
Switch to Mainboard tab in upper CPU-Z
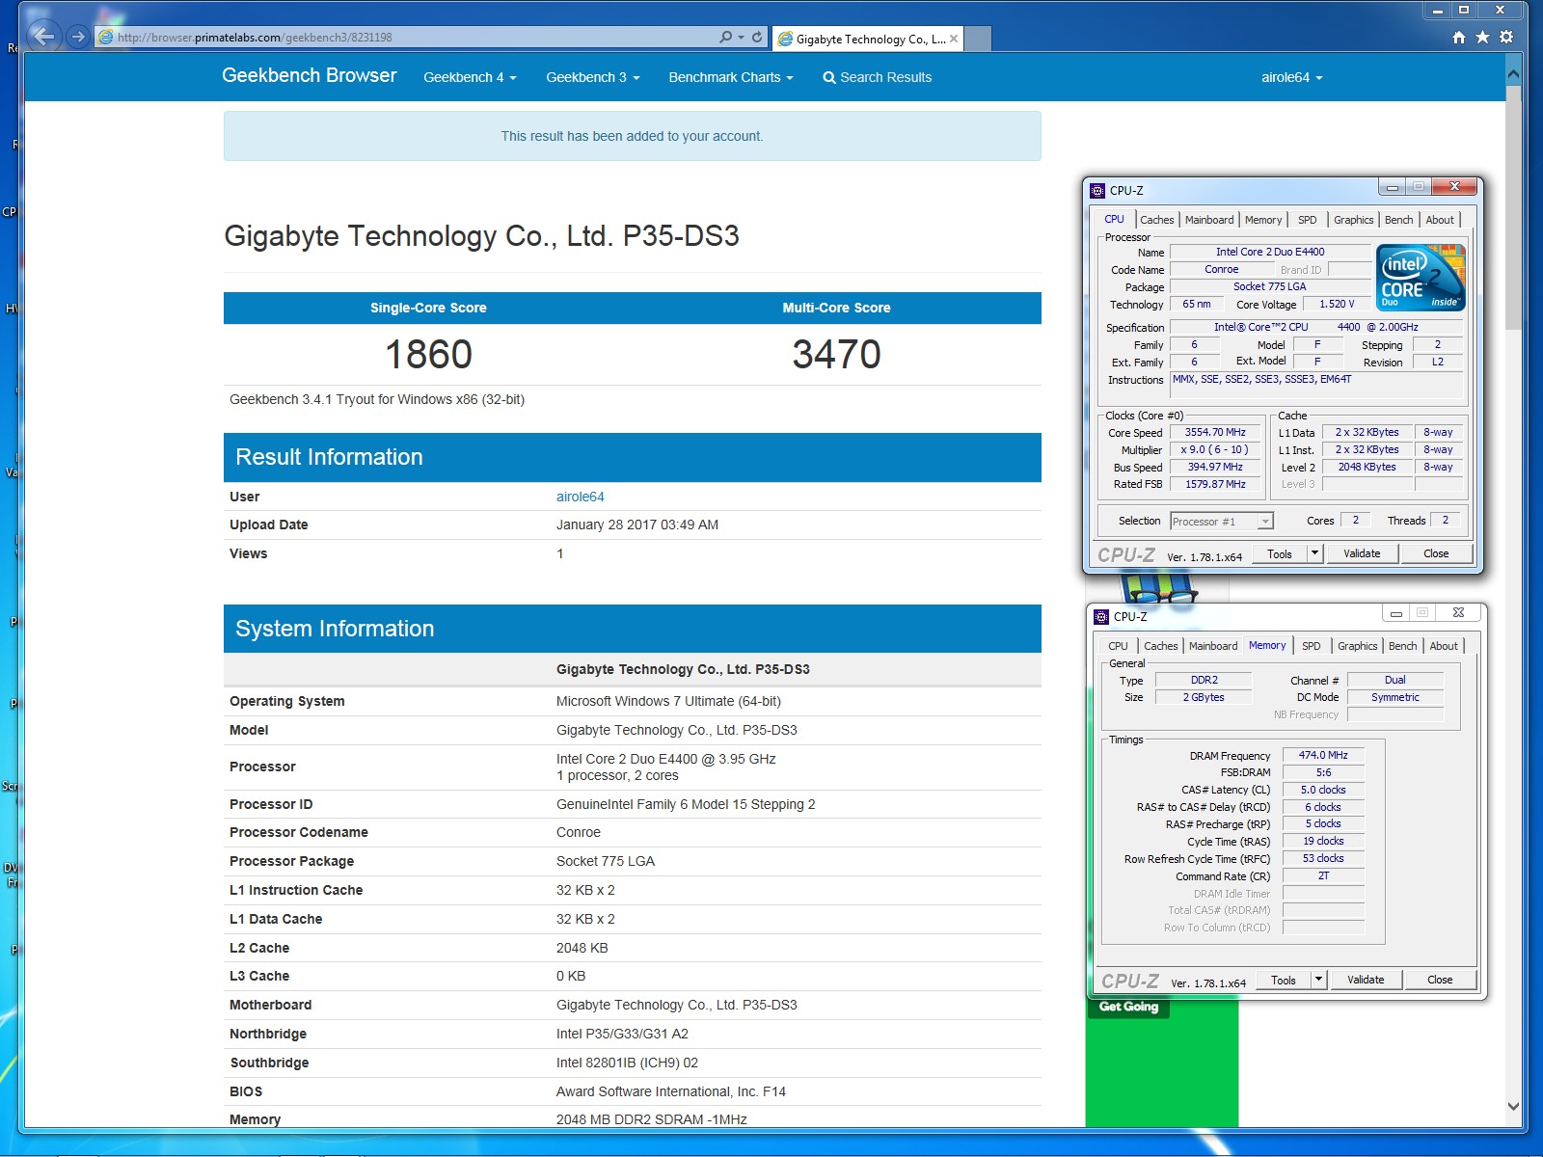coord(1208,220)
